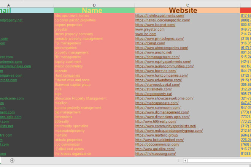Open www.winncompanies.com link
This screenshot has width=251, height=167.
162,48
